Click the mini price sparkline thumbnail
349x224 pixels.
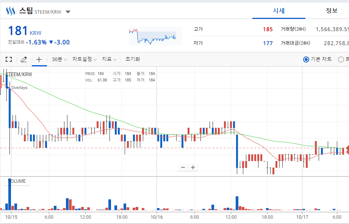coord(156,36)
